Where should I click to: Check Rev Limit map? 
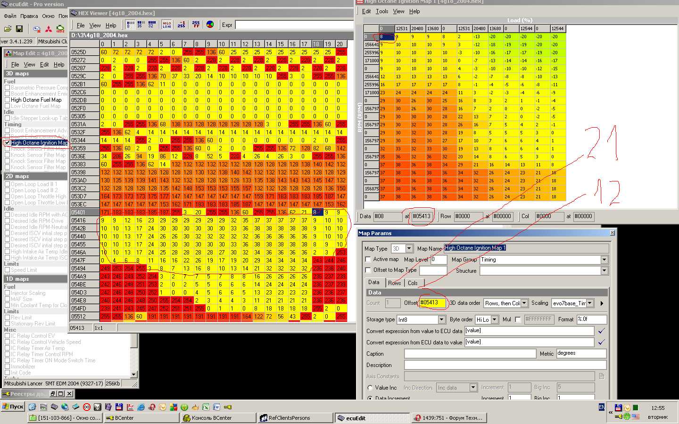7,318
